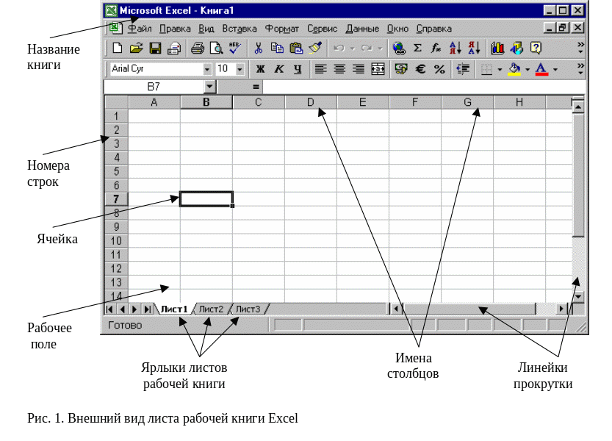Open the Данные menu
612x441 pixels.
(362, 29)
